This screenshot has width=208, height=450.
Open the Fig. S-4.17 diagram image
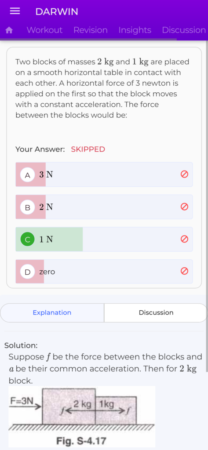click(x=82, y=417)
